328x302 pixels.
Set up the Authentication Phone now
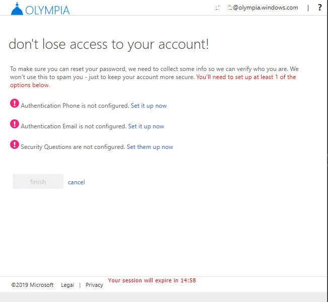click(x=148, y=106)
